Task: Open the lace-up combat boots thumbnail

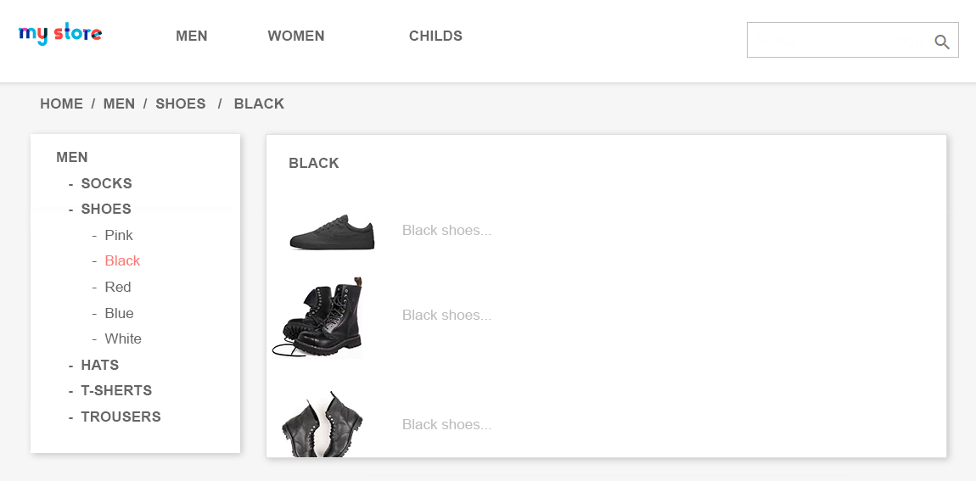Action: tap(320, 316)
